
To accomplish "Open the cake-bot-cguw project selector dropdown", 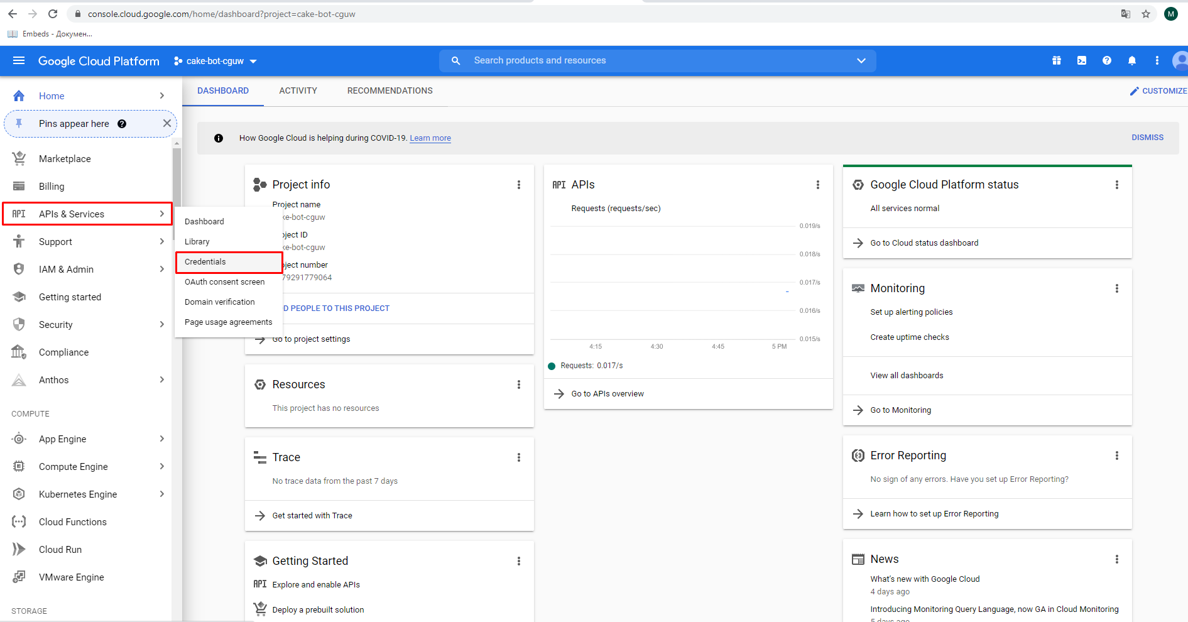I will pos(215,61).
